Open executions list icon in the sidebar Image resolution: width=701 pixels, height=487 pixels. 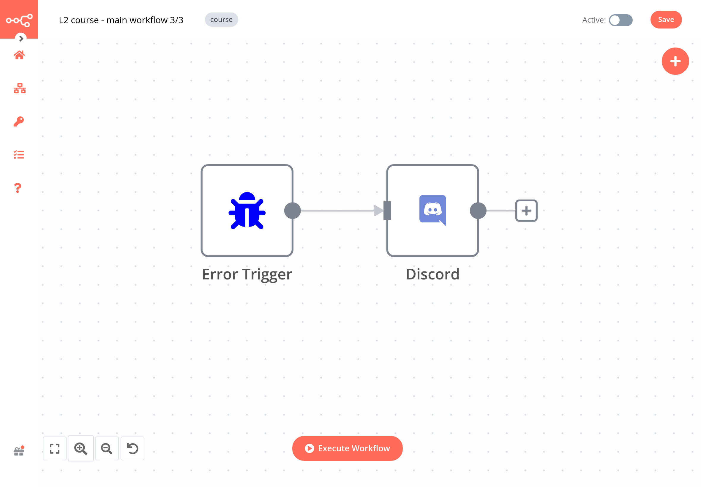tap(19, 155)
